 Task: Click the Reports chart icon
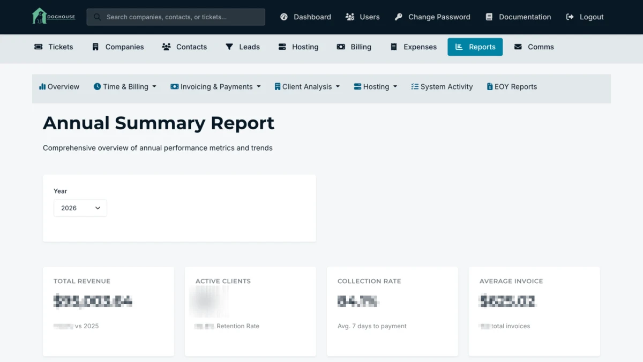459,47
